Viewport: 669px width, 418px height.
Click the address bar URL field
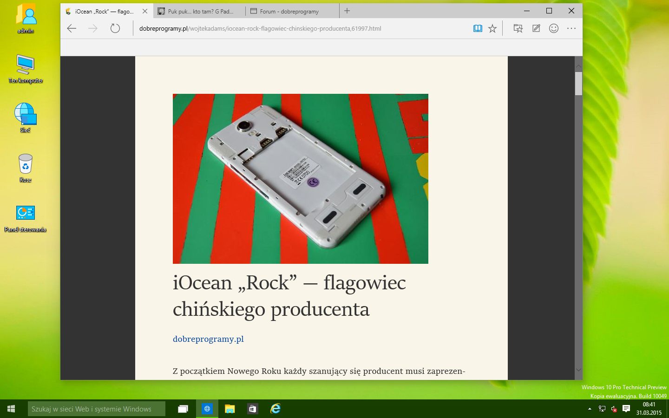(302, 28)
